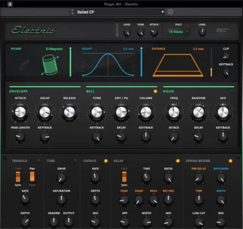This screenshot has height=229, width=243.
Task: Toggle the Tube effect power button
Action: (x=76, y=161)
